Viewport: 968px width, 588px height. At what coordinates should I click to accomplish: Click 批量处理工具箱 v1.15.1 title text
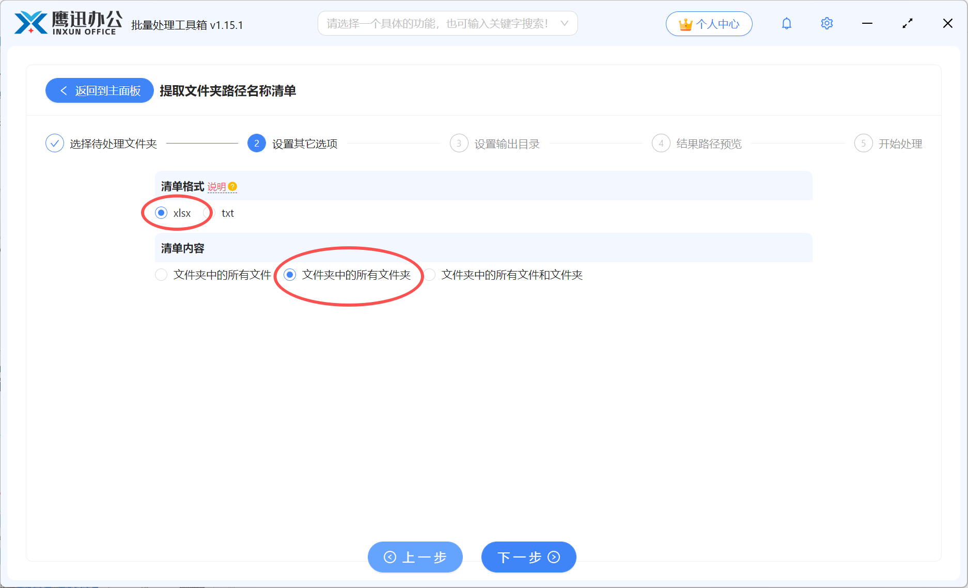click(x=187, y=25)
